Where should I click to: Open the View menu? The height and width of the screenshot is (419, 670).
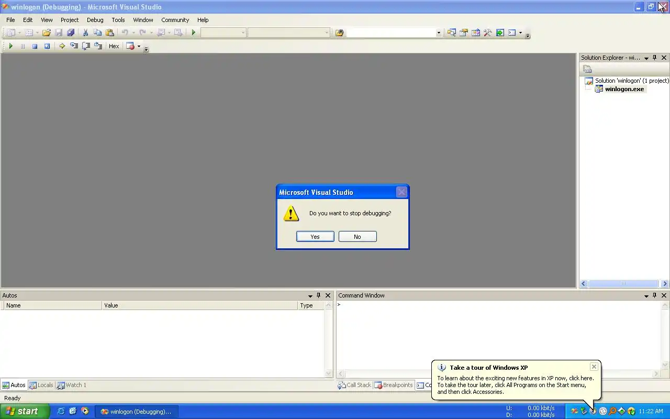47,20
